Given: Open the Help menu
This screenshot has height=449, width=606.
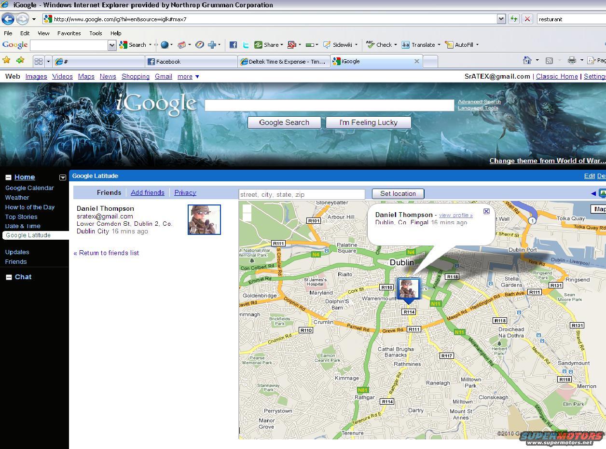Looking at the screenshot, I should click(x=116, y=33).
